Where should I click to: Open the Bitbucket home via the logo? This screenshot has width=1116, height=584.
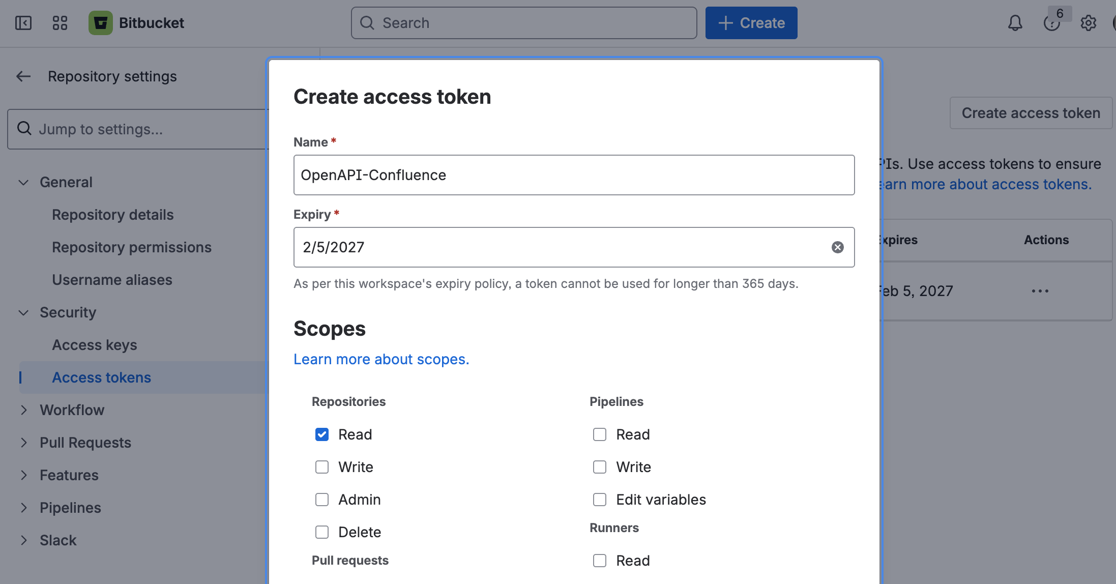(x=101, y=23)
